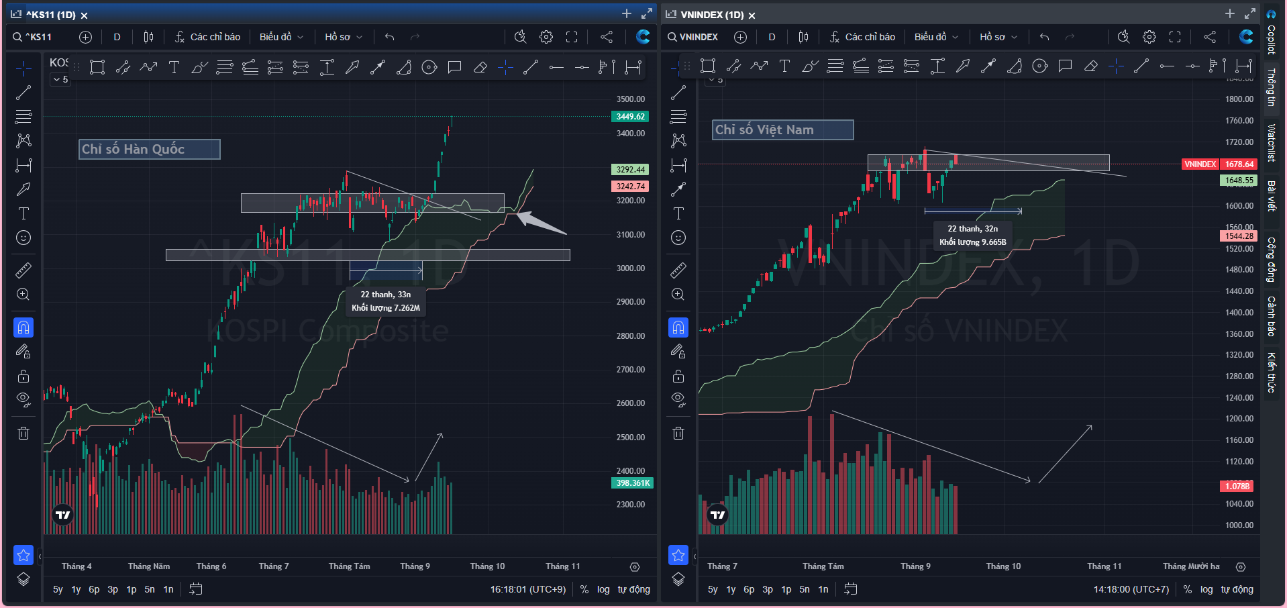
Task: Expand the Biểu đồ dropdown on ^KS11 chart
Action: click(x=282, y=37)
